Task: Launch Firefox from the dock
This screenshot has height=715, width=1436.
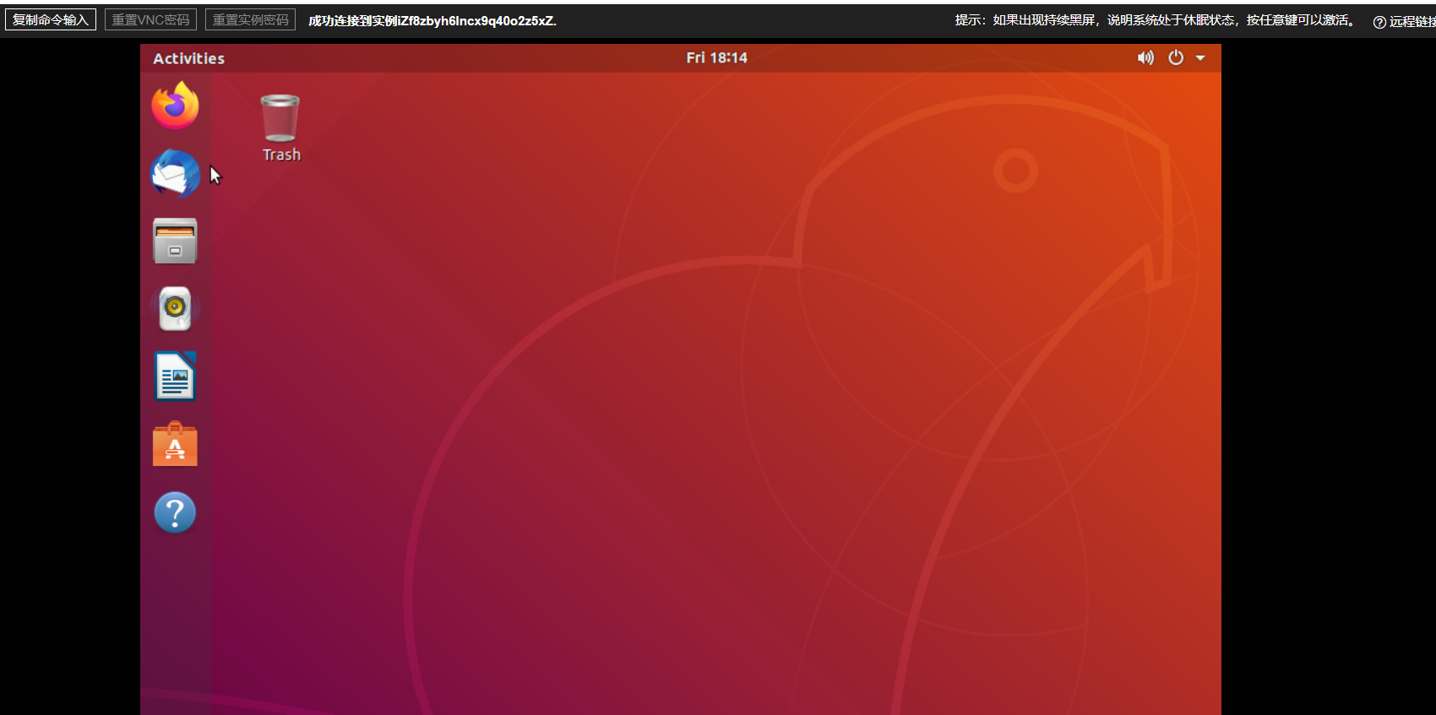Action: [175, 106]
